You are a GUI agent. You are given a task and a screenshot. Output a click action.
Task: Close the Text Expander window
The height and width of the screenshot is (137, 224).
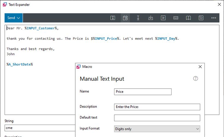coord(219,4)
